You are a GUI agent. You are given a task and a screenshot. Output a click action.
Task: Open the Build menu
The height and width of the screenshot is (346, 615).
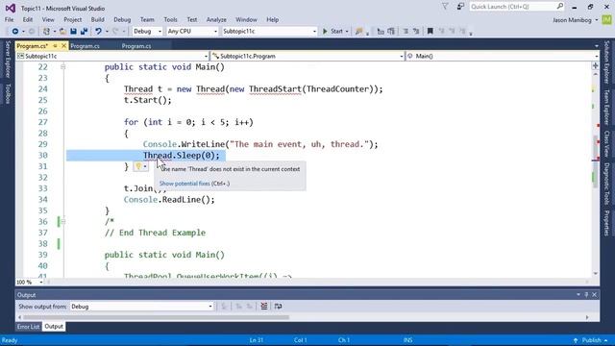pyautogui.click(x=97, y=19)
